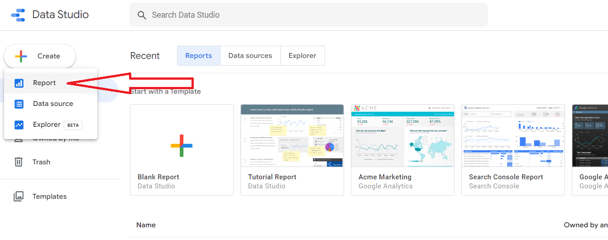
Task: Click the Data Studio logo icon
Action: click(18, 15)
